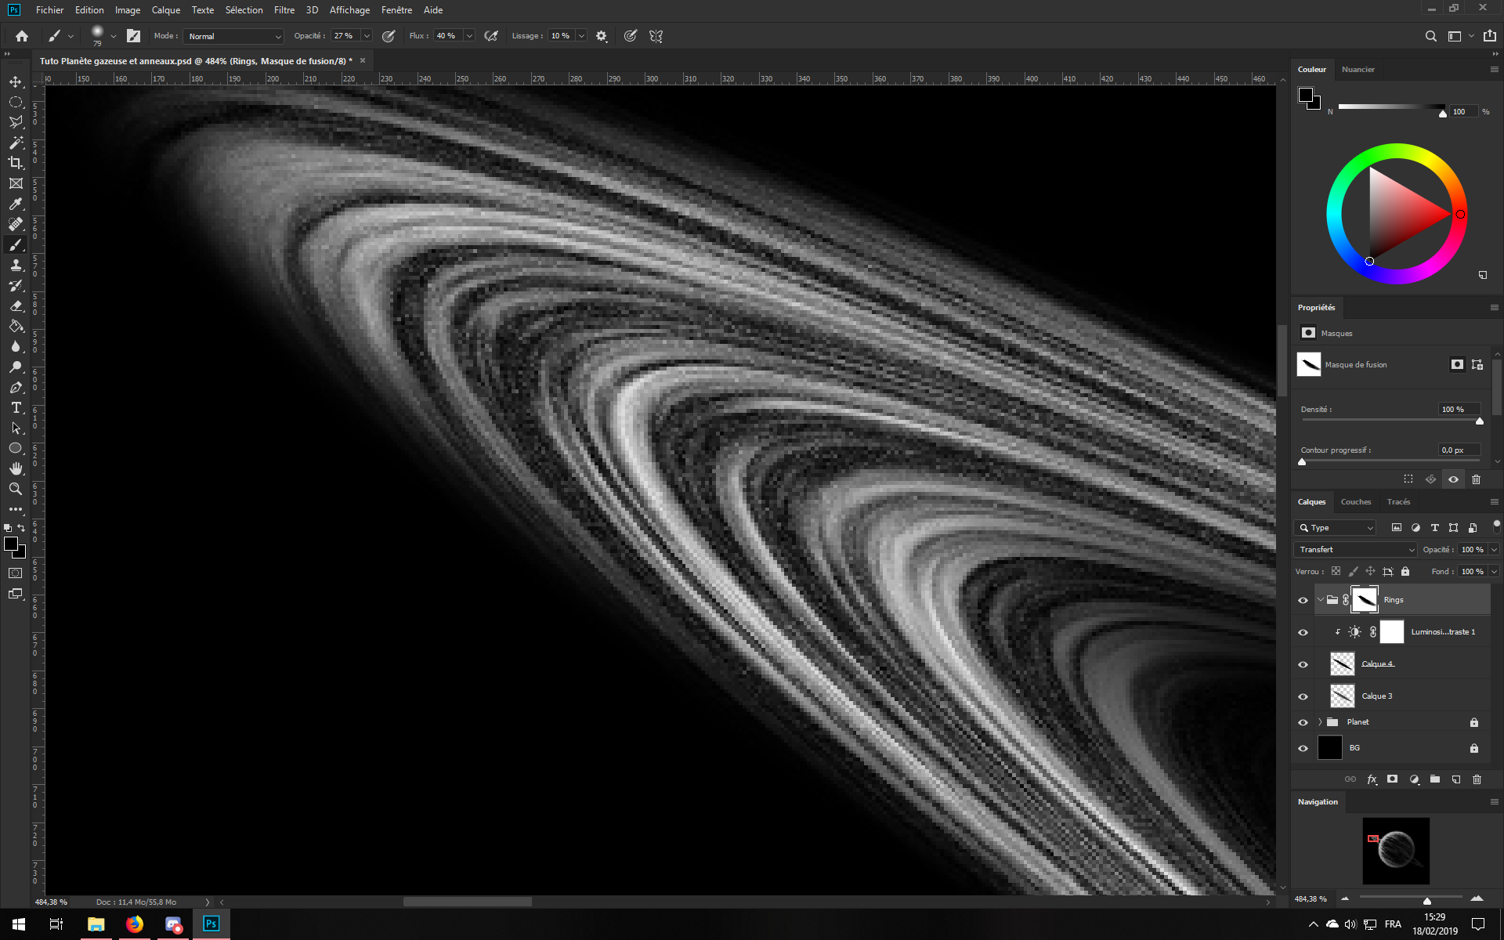Switch to the Couches tab
The width and height of the screenshot is (1504, 940).
tap(1355, 502)
